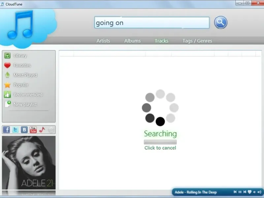Screen dimensions: 264x198
Task: Click the "Adele - Rolling In The Deep" title
Action: [196, 192]
